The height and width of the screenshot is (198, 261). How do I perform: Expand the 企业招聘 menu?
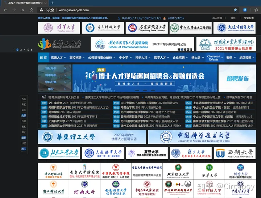tap(180, 58)
